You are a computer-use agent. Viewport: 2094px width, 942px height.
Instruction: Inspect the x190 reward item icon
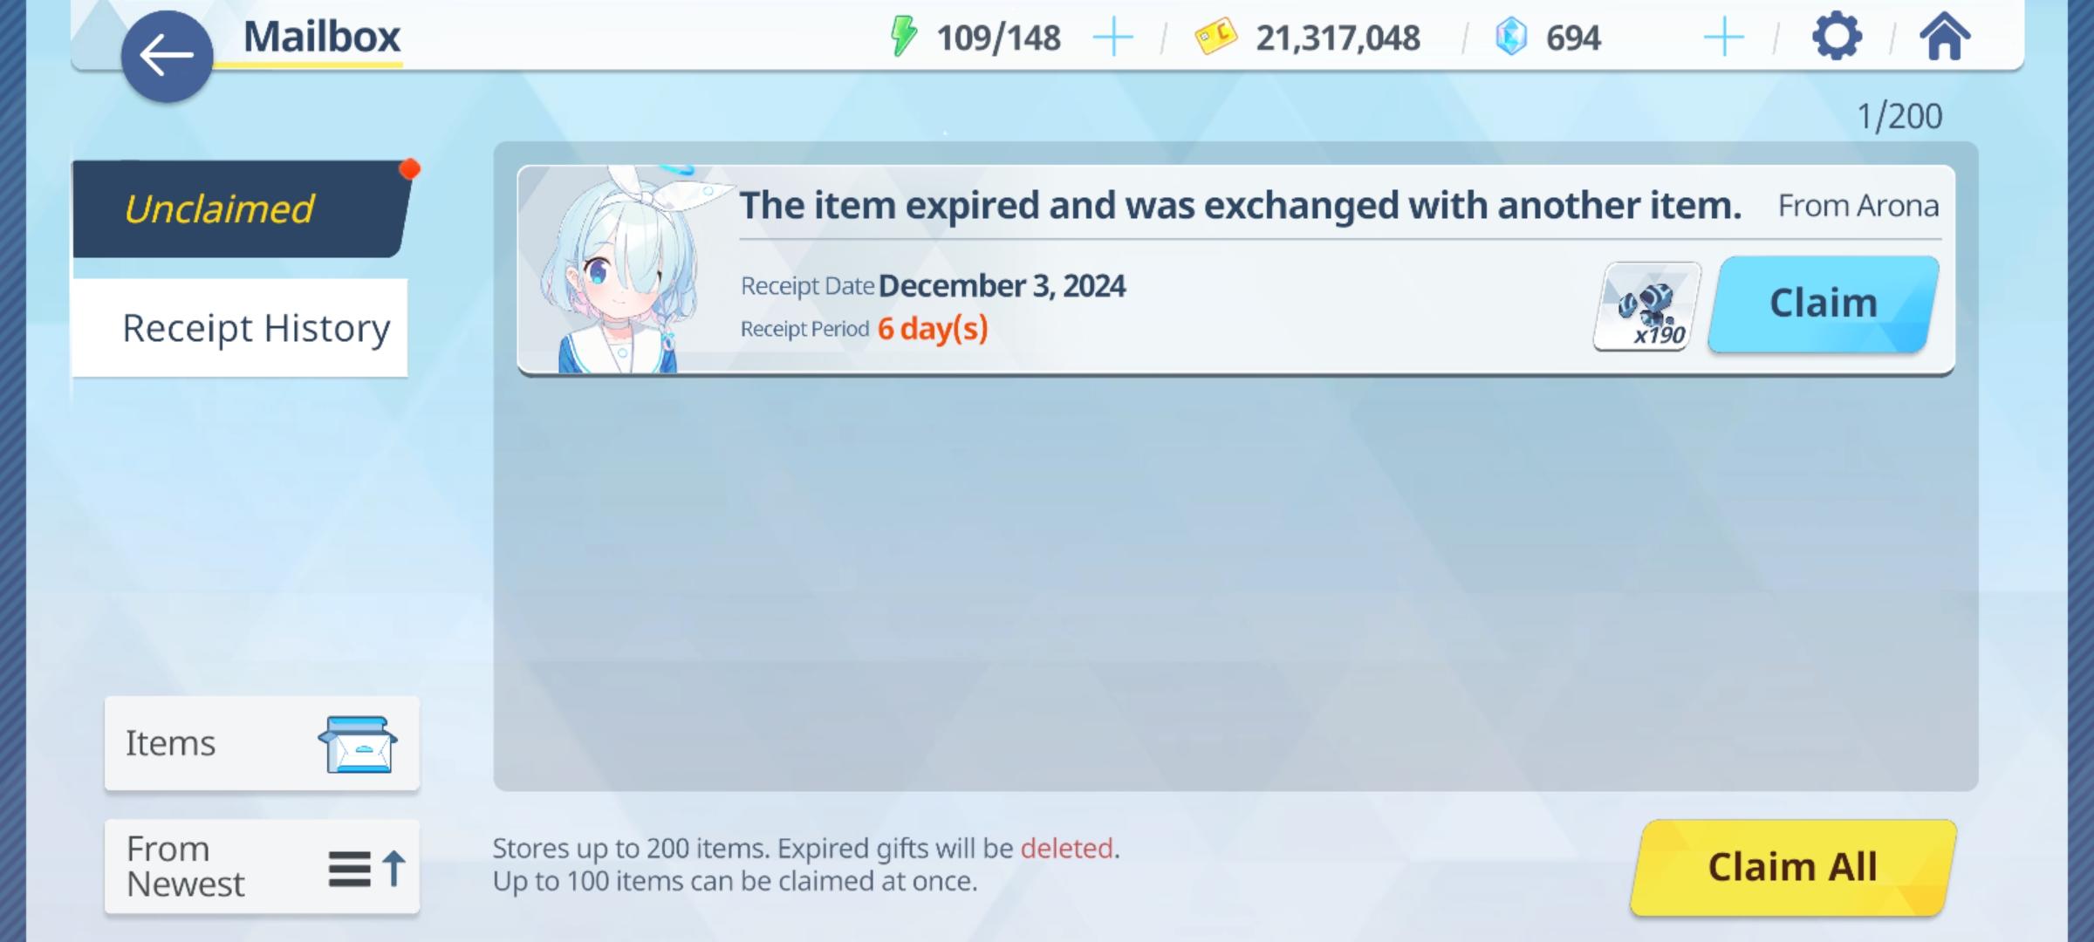[x=1646, y=306]
